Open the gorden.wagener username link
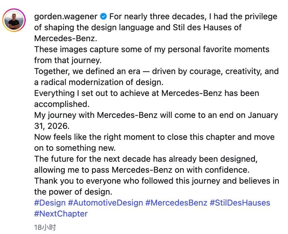This screenshot has width=288, height=234. coord(66,17)
